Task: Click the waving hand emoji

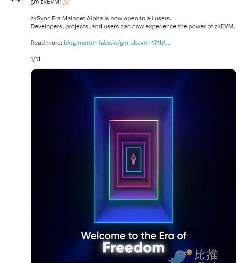Action: pyautogui.click(x=66, y=2)
